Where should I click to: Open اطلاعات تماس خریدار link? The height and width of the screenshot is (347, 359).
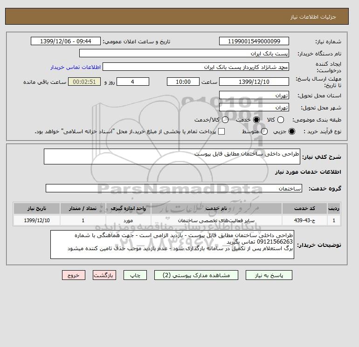76,67
